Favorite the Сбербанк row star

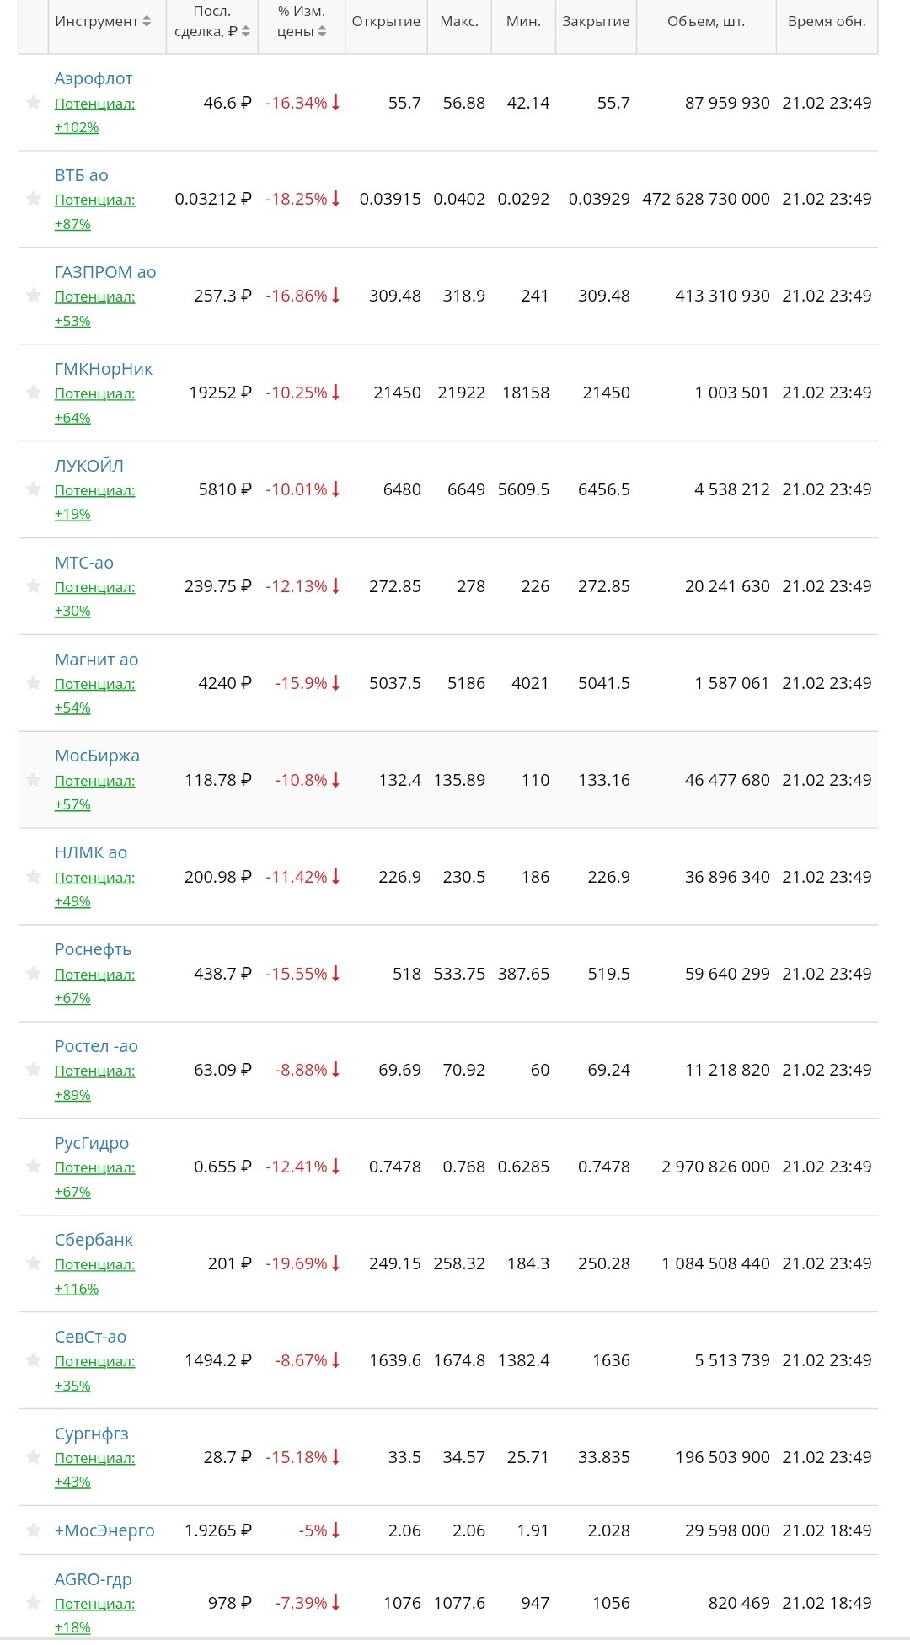click(34, 1263)
